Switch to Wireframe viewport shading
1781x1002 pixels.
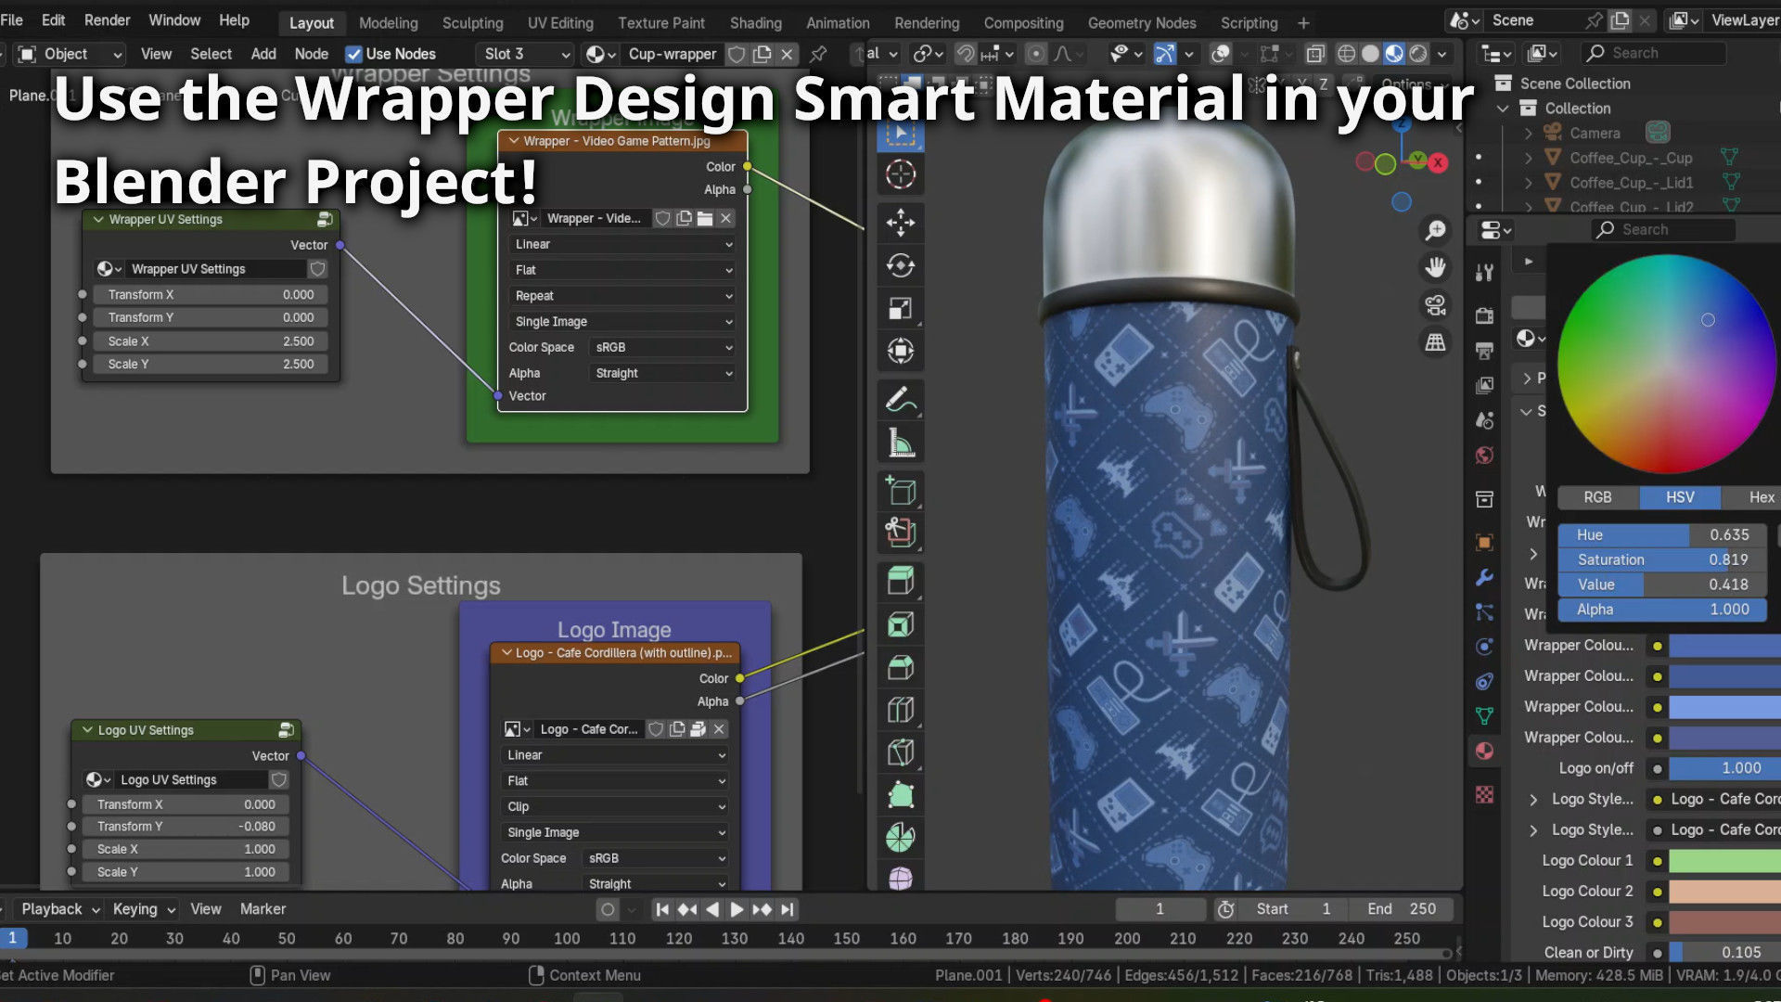[x=1346, y=54]
